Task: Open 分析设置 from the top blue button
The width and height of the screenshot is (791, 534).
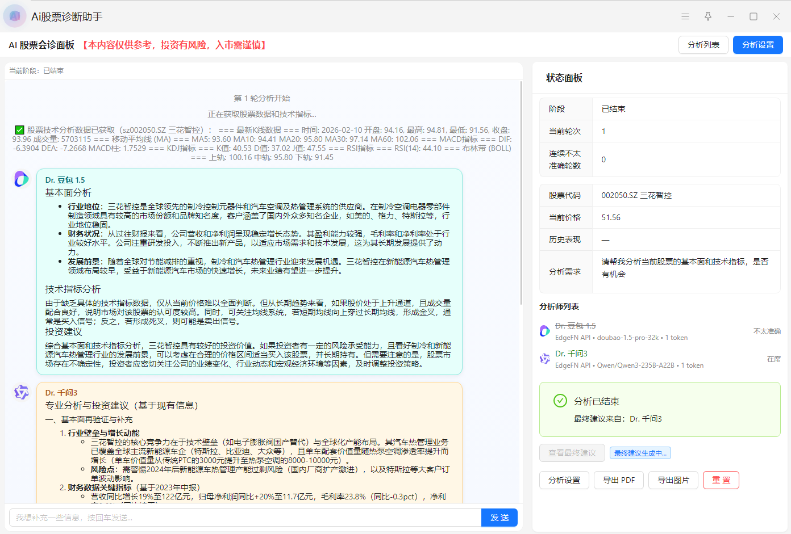Action: [757, 45]
